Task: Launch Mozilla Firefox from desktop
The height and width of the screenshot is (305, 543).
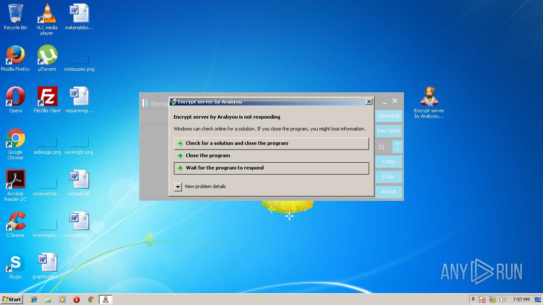Action: pos(15,58)
